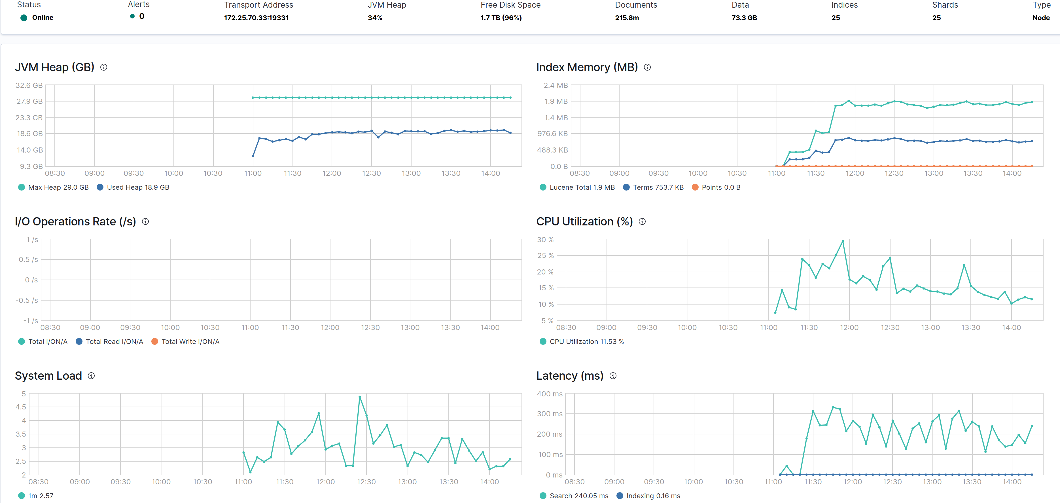Hide Lucene Total 1.9 MB series
The width and height of the screenshot is (1060, 503).
pos(577,187)
